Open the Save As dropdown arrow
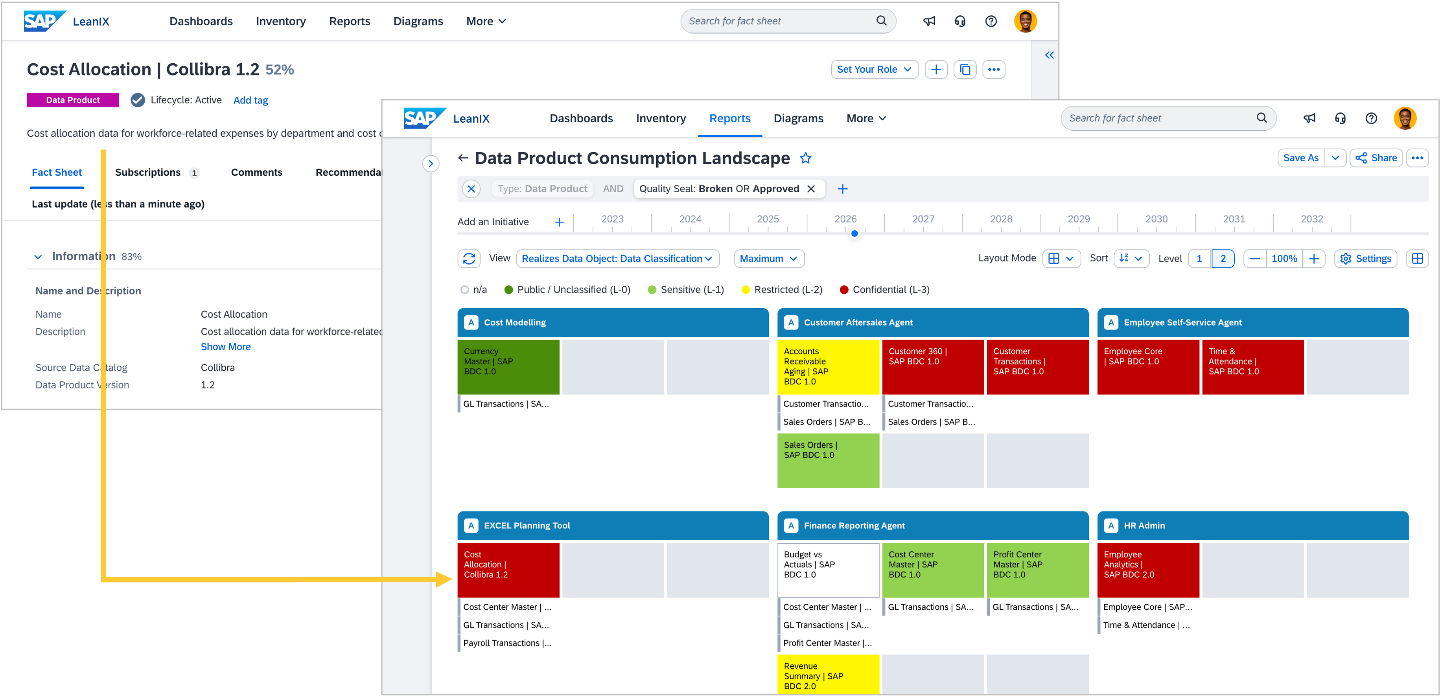Screen dimensions: 1440x697 point(1335,158)
